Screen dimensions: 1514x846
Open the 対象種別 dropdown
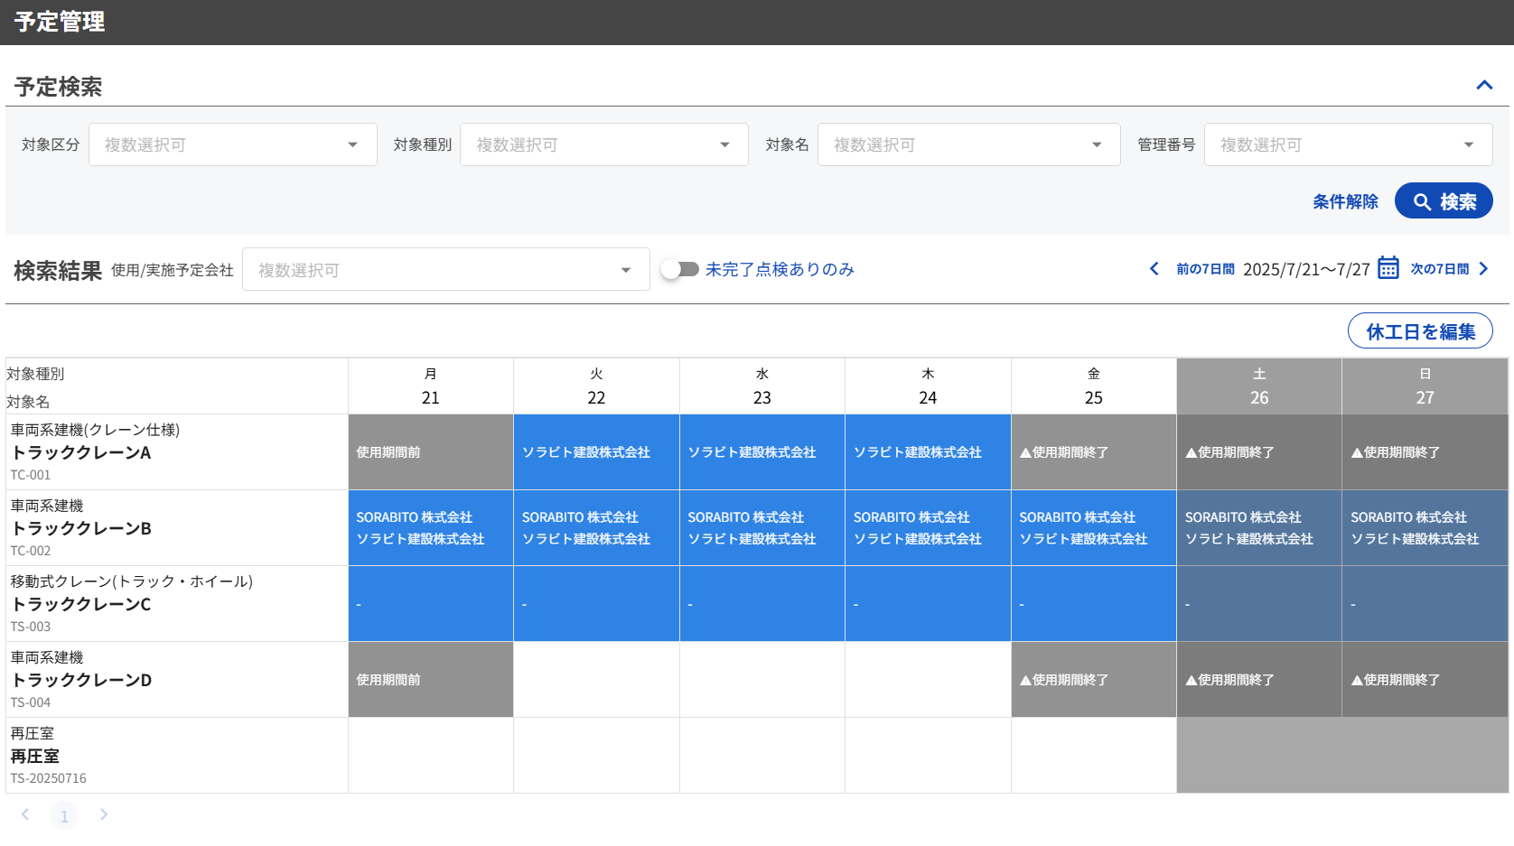(603, 144)
